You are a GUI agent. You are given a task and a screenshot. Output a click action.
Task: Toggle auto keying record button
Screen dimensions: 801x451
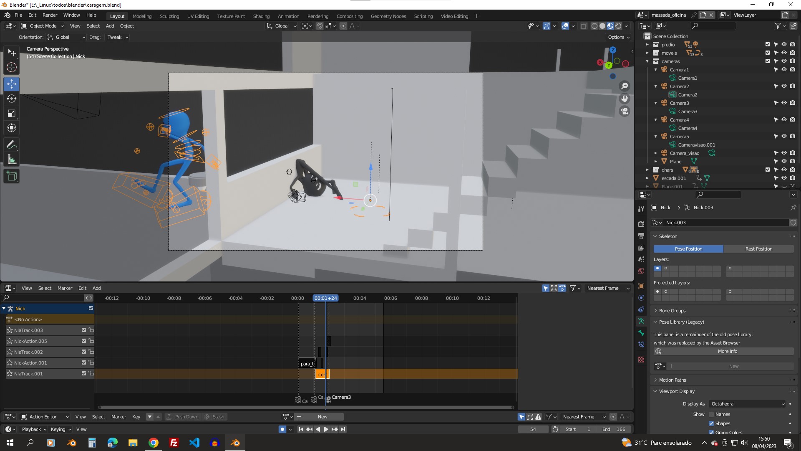click(x=282, y=429)
